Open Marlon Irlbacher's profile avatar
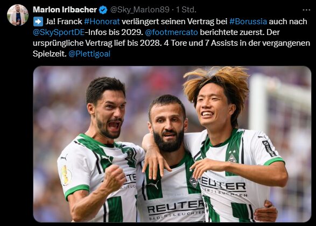316x226 pixels. (18, 15)
